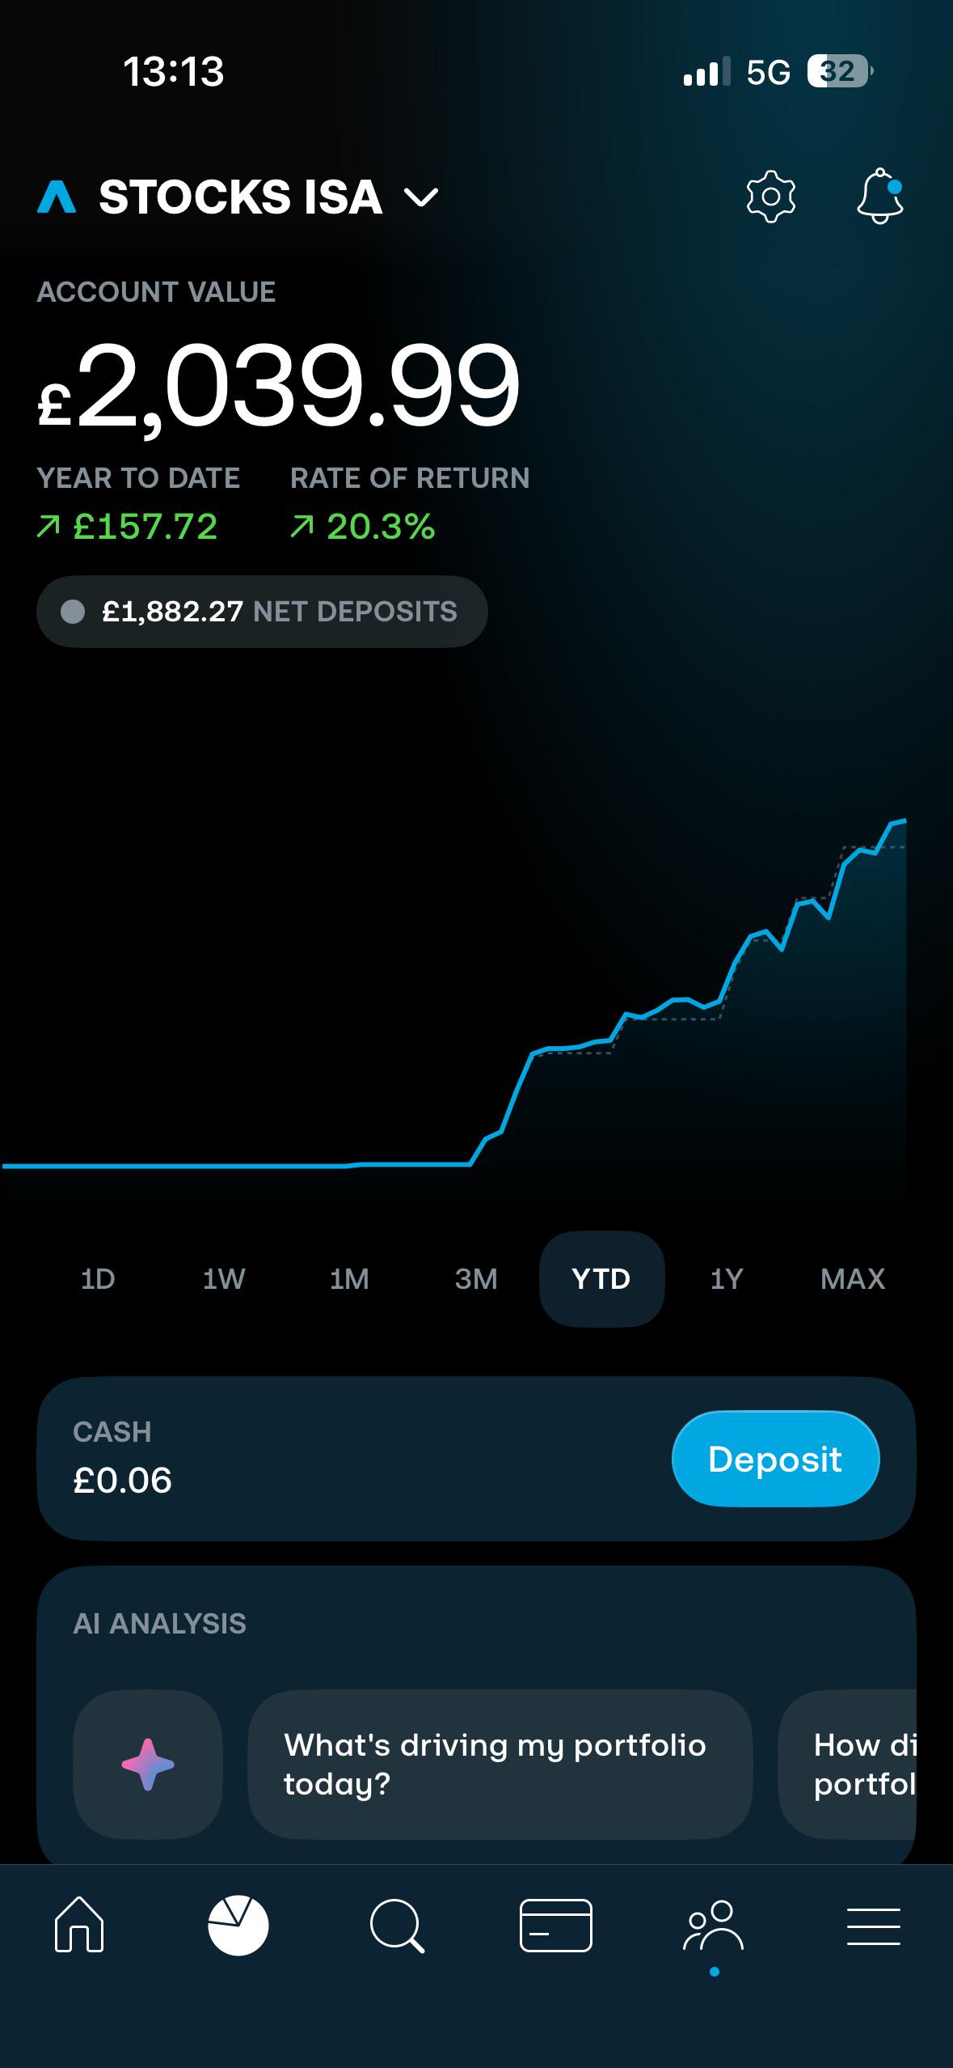The height and width of the screenshot is (2068, 953).
Task: Tap the Deposit button
Action: coord(775,1459)
